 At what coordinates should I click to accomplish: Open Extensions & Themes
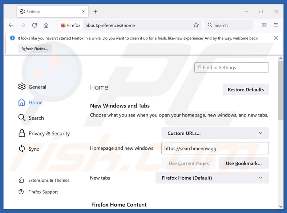[44, 180]
